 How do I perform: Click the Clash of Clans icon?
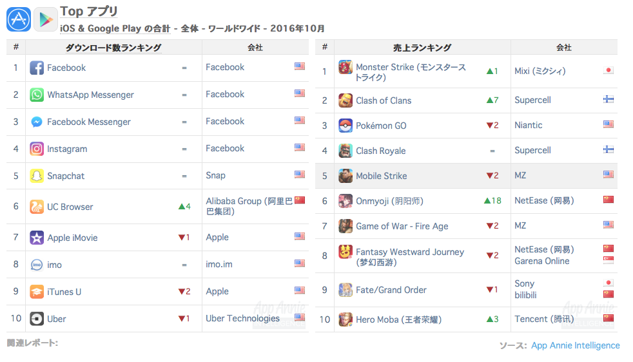(346, 100)
